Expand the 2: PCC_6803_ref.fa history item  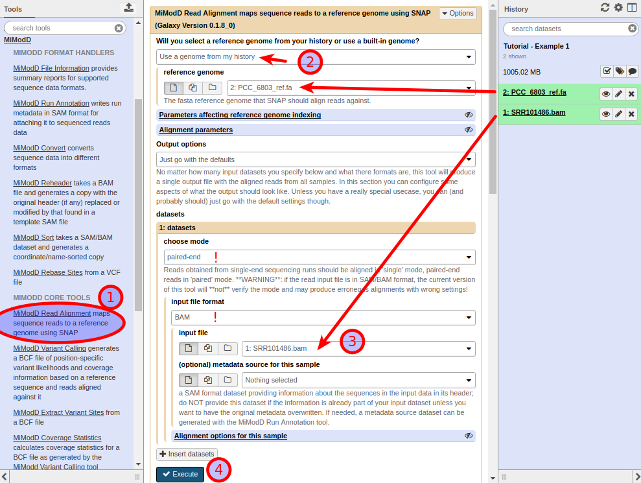(x=534, y=93)
